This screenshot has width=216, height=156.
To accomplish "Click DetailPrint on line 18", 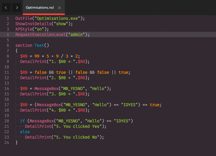I will 33,110.
